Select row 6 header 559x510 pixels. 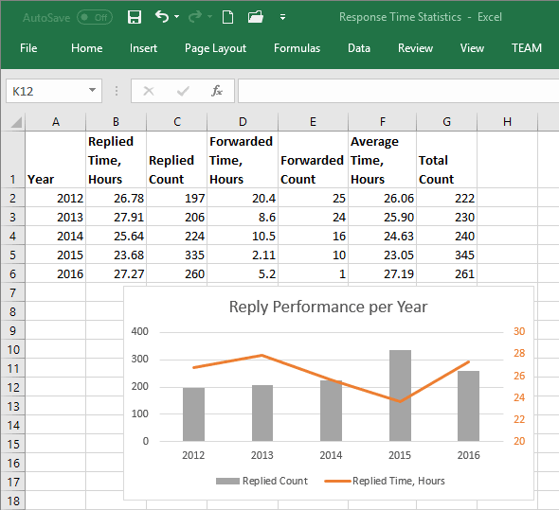pos(12,273)
